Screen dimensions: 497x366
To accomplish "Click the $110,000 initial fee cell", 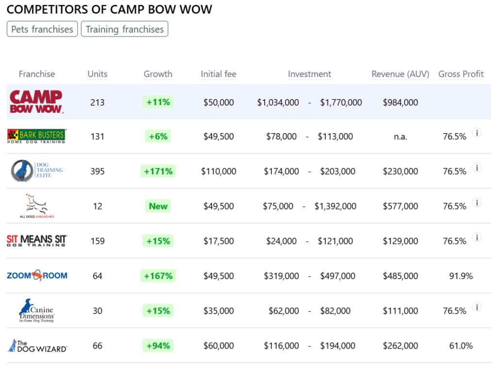I will [218, 171].
